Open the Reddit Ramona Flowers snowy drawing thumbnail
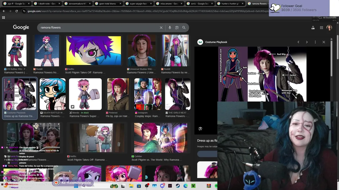The width and height of the screenshot is (339, 190). 47,50
